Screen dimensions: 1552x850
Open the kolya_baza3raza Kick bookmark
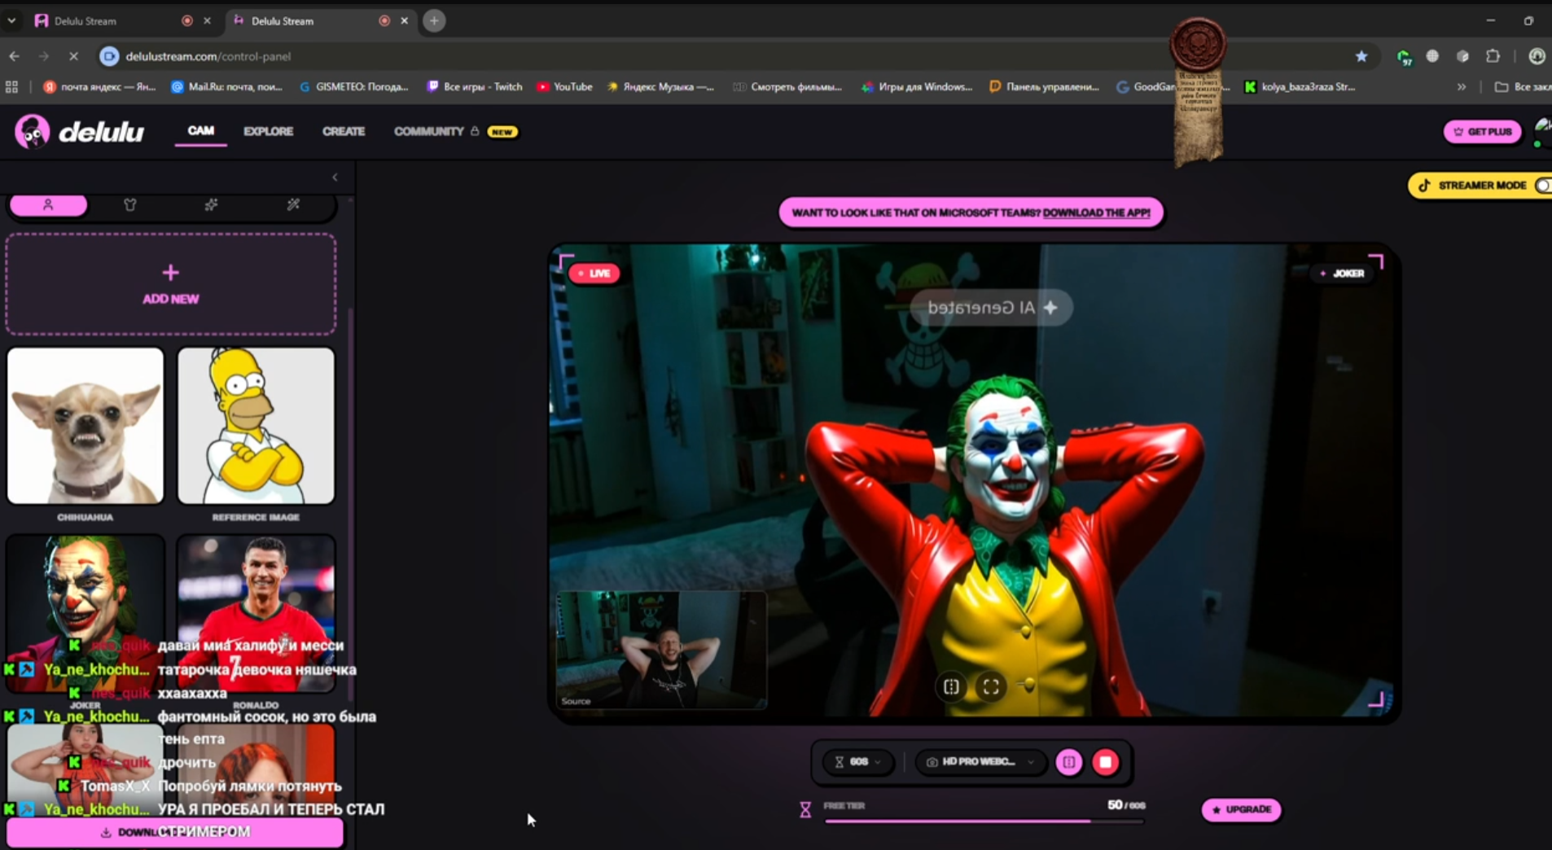(x=1300, y=87)
